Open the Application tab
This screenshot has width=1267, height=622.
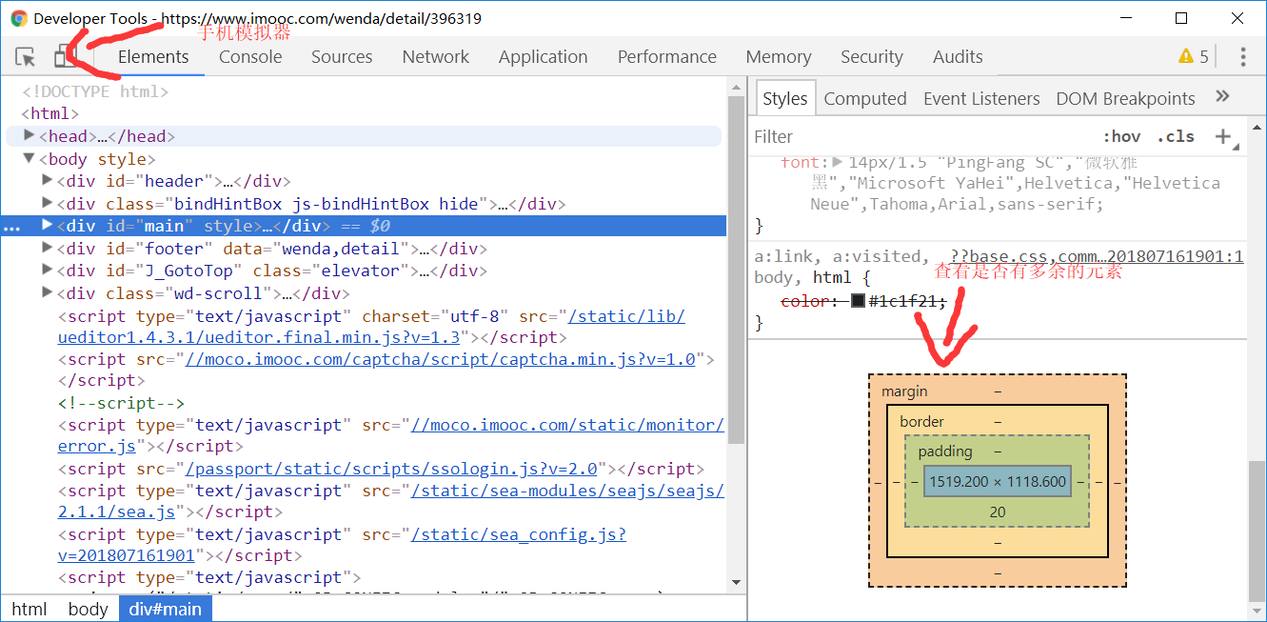tap(543, 57)
